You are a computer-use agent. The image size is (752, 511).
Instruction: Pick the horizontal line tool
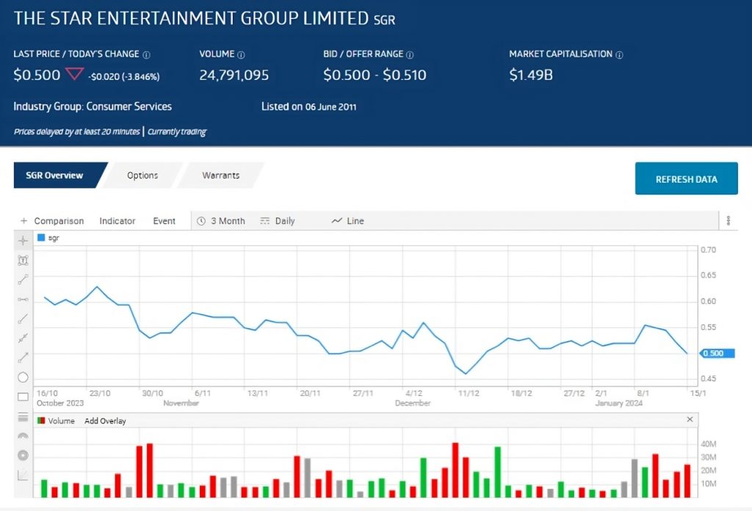pos(23,300)
